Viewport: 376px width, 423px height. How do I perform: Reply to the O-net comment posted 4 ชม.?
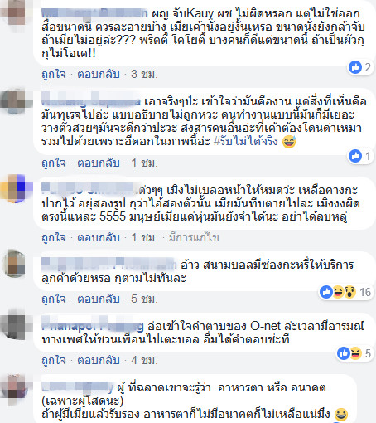click(x=99, y=360)
